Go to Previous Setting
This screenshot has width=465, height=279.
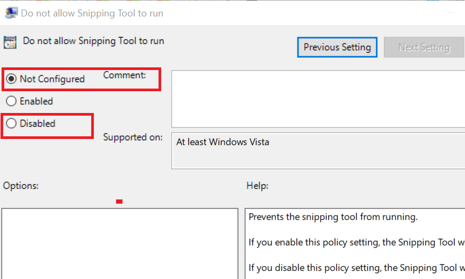coord(337,47)
